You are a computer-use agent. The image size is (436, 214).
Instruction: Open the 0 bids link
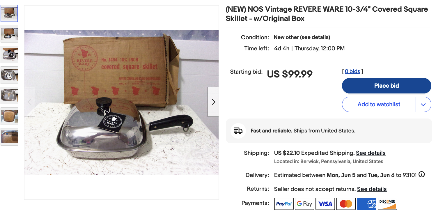pyautogui.click(x=352, y=71)
